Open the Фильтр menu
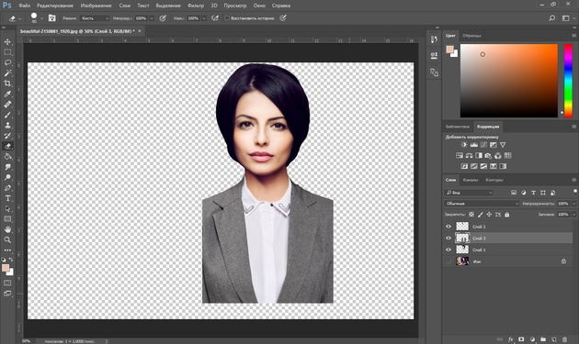Viewport: 579px width, 344px height. (196, 6)
